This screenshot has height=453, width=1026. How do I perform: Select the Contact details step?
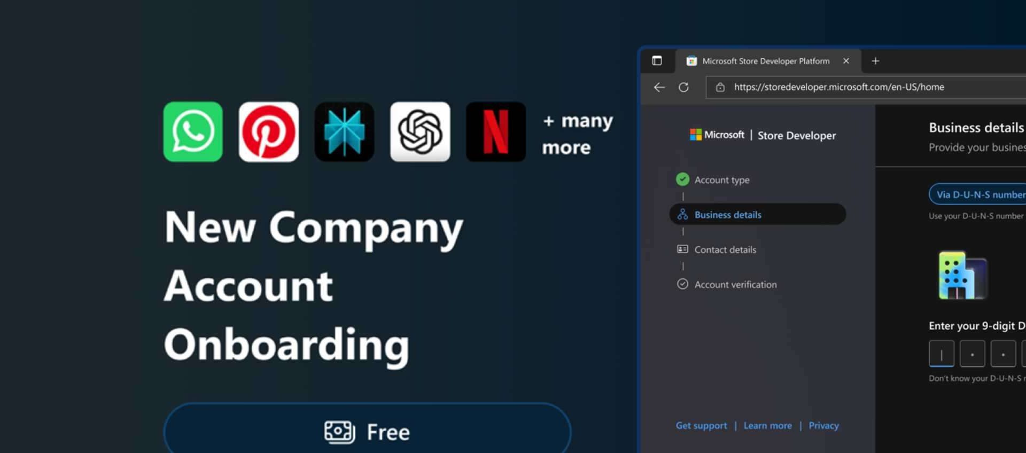(x=717, y=249)
